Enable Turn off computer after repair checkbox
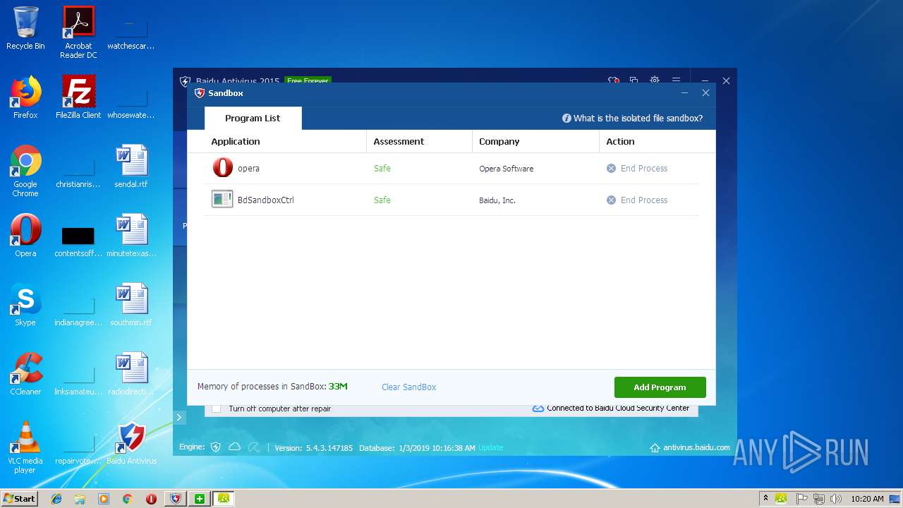This screenshot has width=903, height=508. coord(217,409)
